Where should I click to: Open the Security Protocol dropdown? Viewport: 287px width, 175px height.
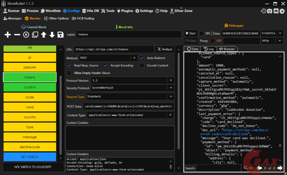coord(170,88)
